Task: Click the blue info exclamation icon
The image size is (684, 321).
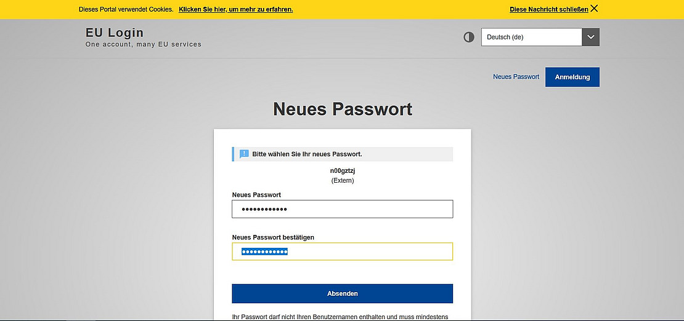Action: (x=244, y=154)
